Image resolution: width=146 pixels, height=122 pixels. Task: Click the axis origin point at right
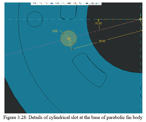coord(140,19)
